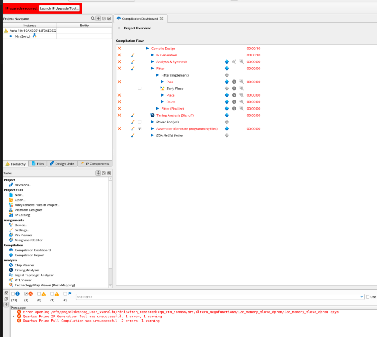Expand the Project Overview section
Screen dimensions: 377x337
[x=119, y=28]
